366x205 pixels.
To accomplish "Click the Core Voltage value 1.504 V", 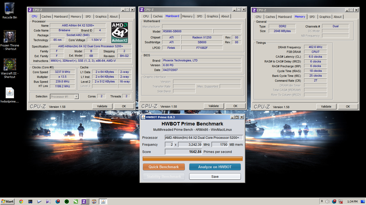I will pos(97,40).
